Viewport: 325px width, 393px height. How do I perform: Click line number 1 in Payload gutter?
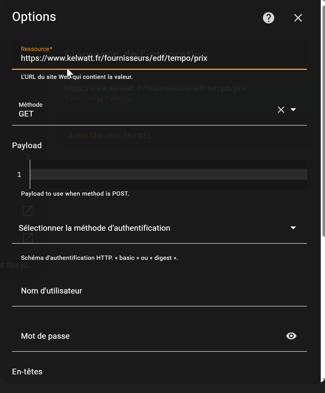tap(19, 175)
